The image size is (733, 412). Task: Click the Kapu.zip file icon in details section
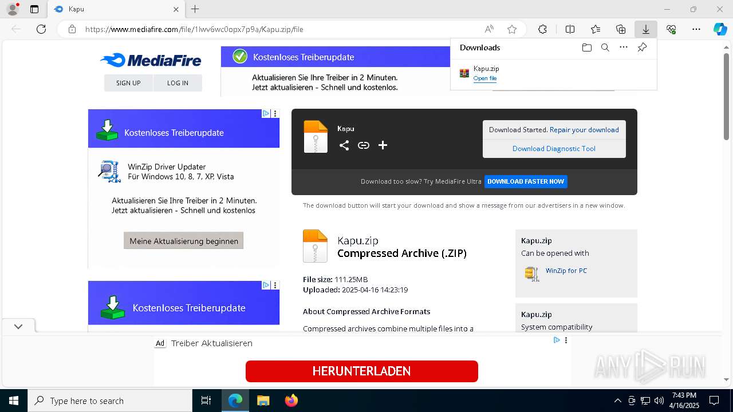pyautogui.click(x=315, y=246)
